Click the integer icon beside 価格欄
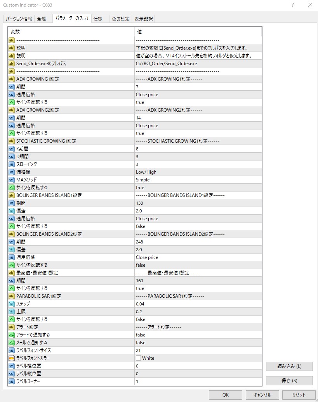The height and width of the screenshot is (402, 318). [x=12, y=172]
